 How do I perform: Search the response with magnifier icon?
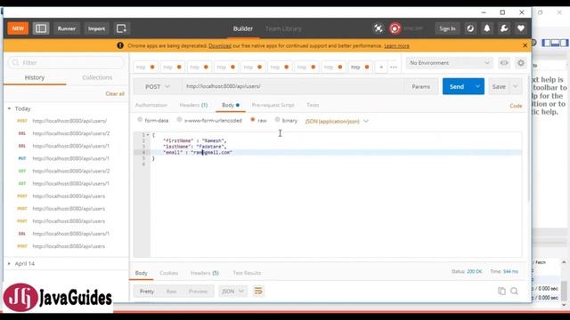[x=515, y=291]
